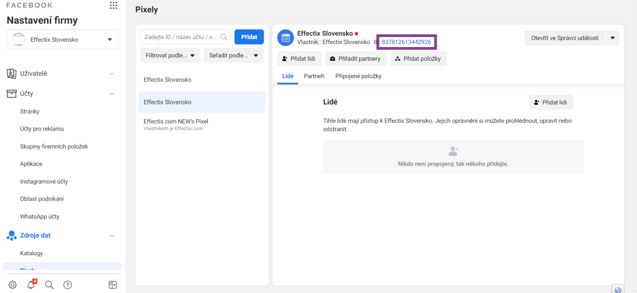Open Instagramové účty in the sidebar
The image size is (637, 293).
coord(44,181)
